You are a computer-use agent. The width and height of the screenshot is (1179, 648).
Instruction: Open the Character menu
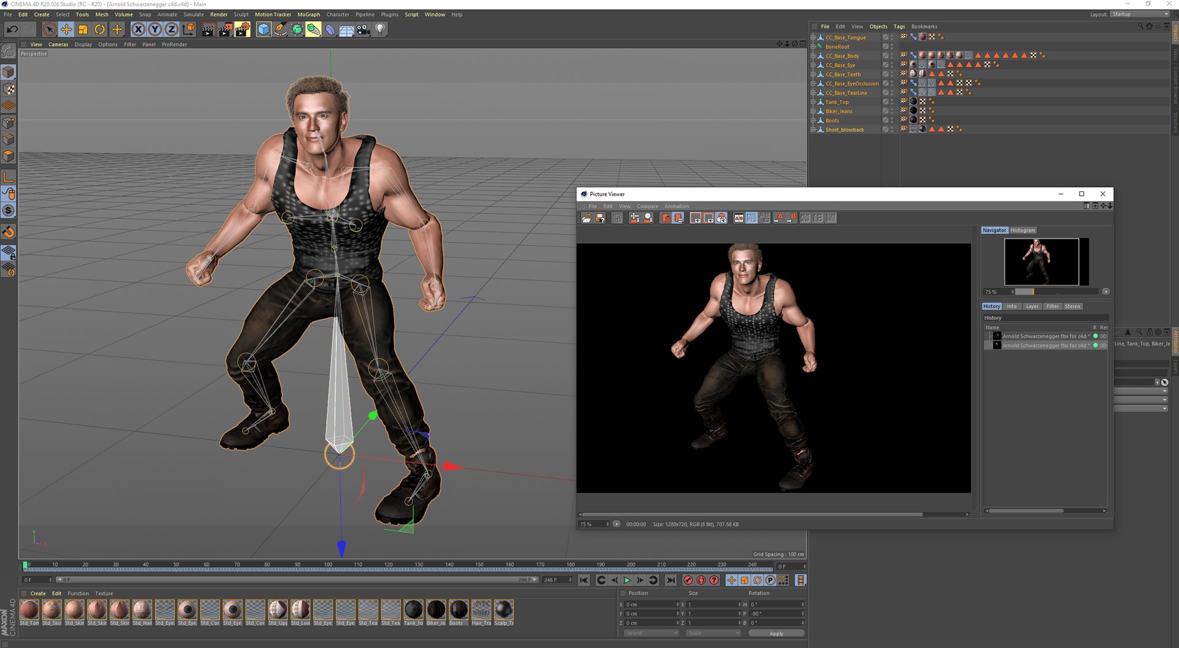[338, 14]
